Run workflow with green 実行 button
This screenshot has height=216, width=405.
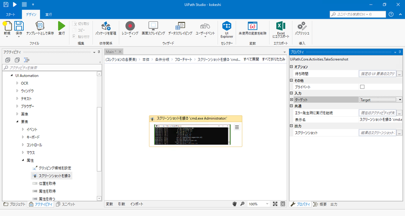click(x=61, y=28)
